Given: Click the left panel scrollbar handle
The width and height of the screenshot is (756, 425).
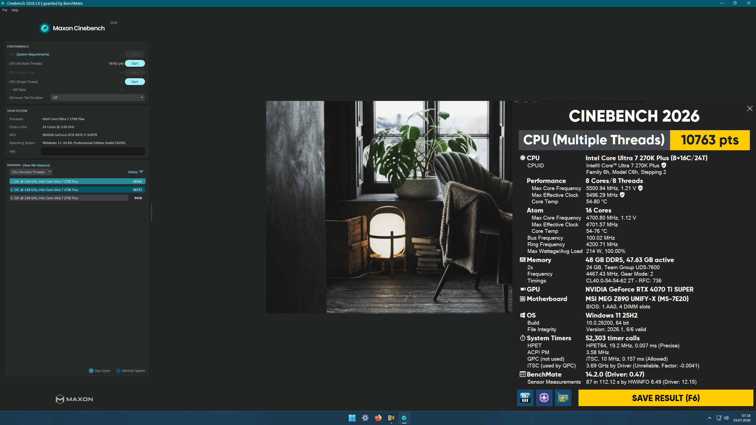Looking at the screenshot, I should [151, 212].
